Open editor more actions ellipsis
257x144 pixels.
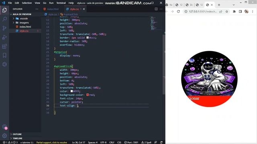[x=161, y=9]
